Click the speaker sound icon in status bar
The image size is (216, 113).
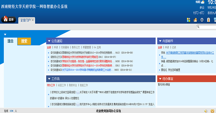(x=206, y=111)
